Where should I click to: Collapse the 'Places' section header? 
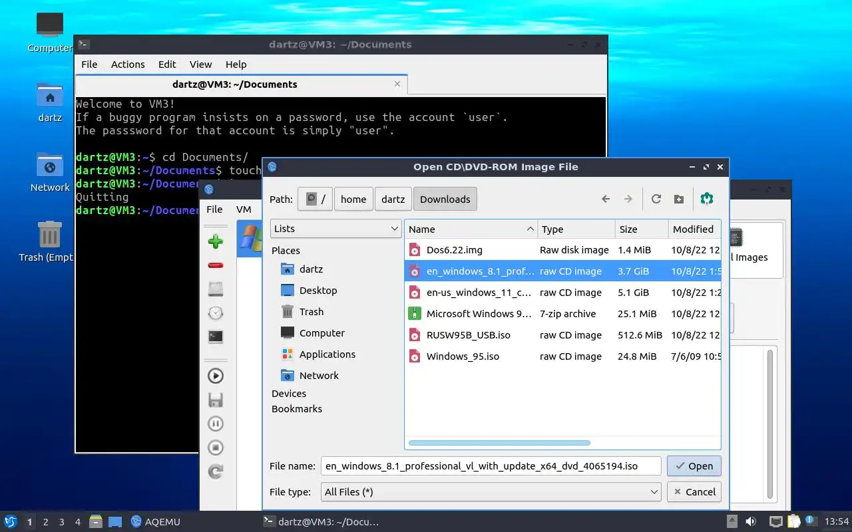[x=286, y=251]
